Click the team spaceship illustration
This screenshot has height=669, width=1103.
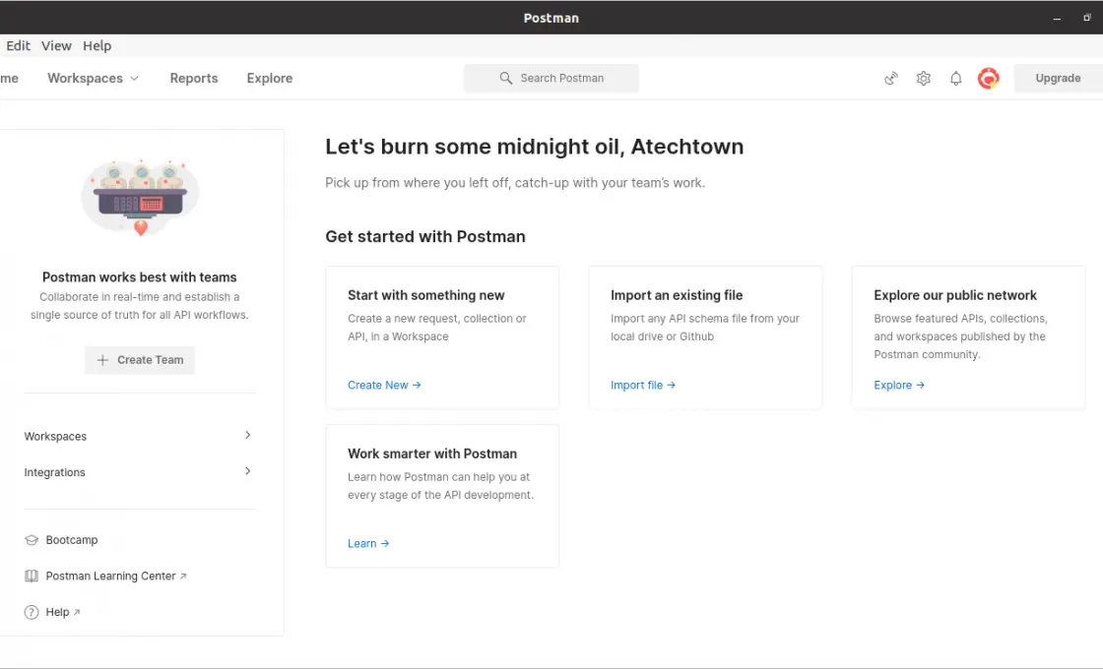pos(140,198)
